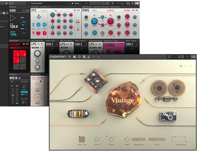Viewport: 203px width, 152px height.
Task: Click XYS X offset blue 0 button
Action: 44,25
